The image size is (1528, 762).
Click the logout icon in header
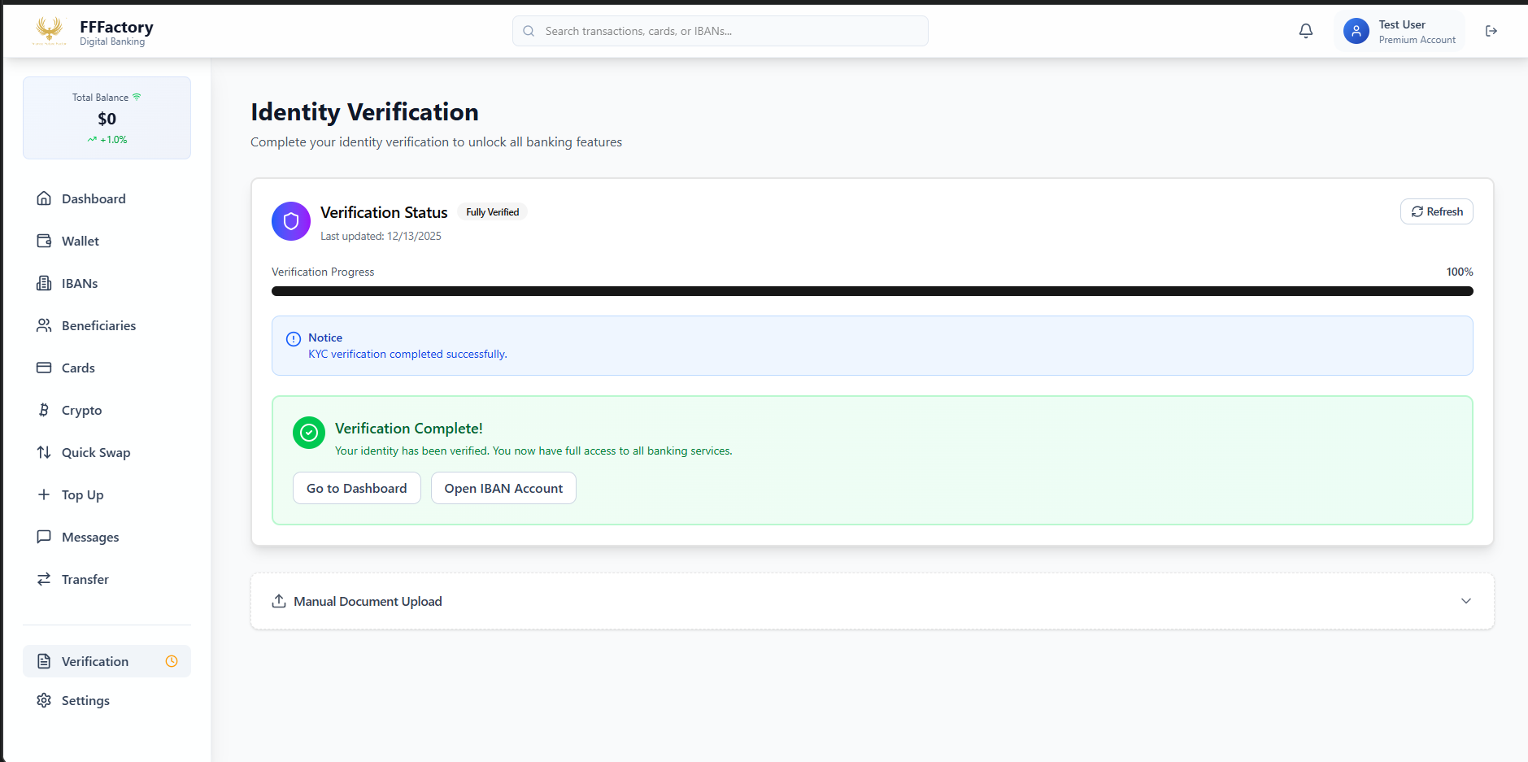(x=1491, y=31)
